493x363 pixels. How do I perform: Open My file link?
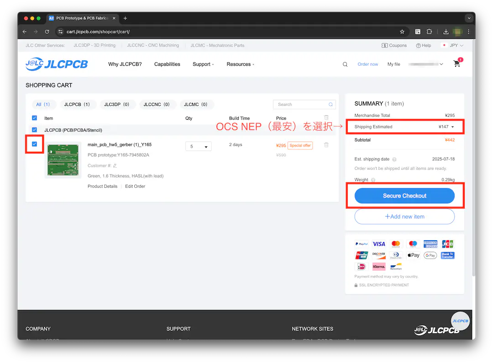(393, 64)
